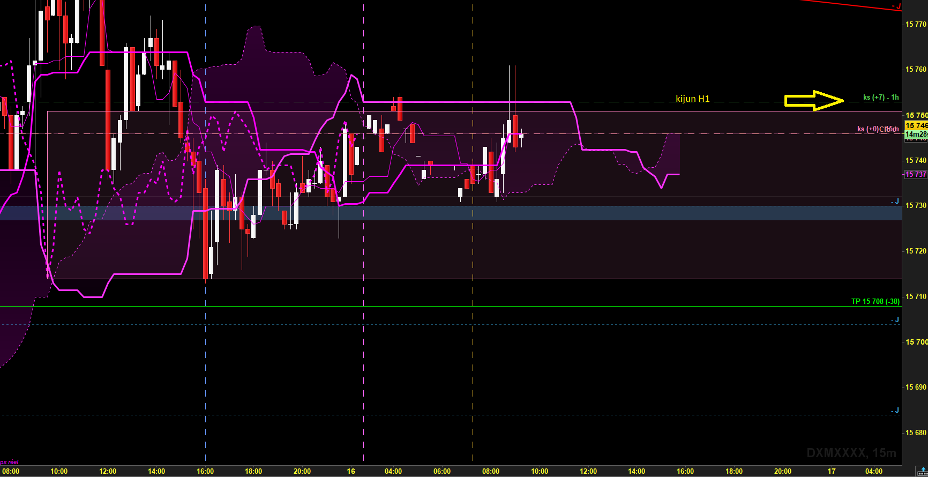Select the 15 700 price axis label
Viewport: 928px width, 477px height.
pyautogui.click(x=916, y=342)
